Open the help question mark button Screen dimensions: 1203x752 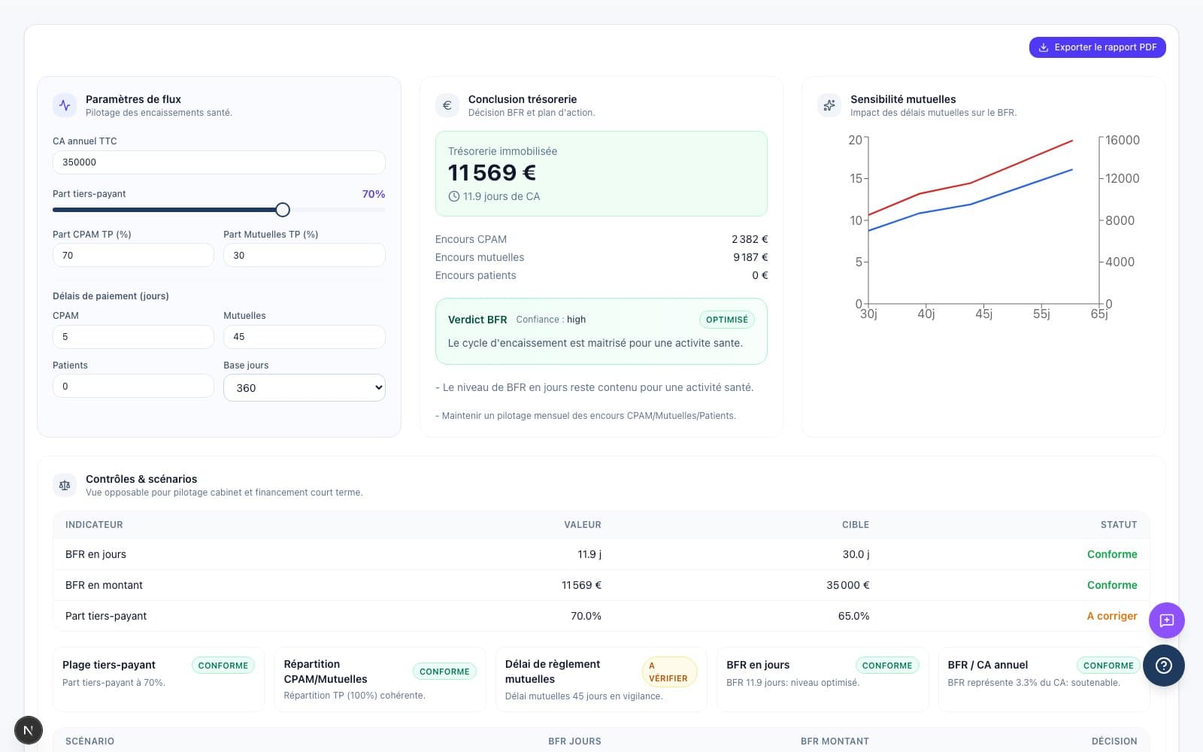(x=1163, y=666)
